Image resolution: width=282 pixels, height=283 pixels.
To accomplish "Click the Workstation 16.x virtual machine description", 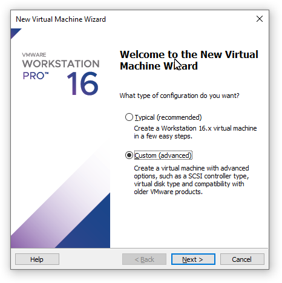I will tap(195, 132).
